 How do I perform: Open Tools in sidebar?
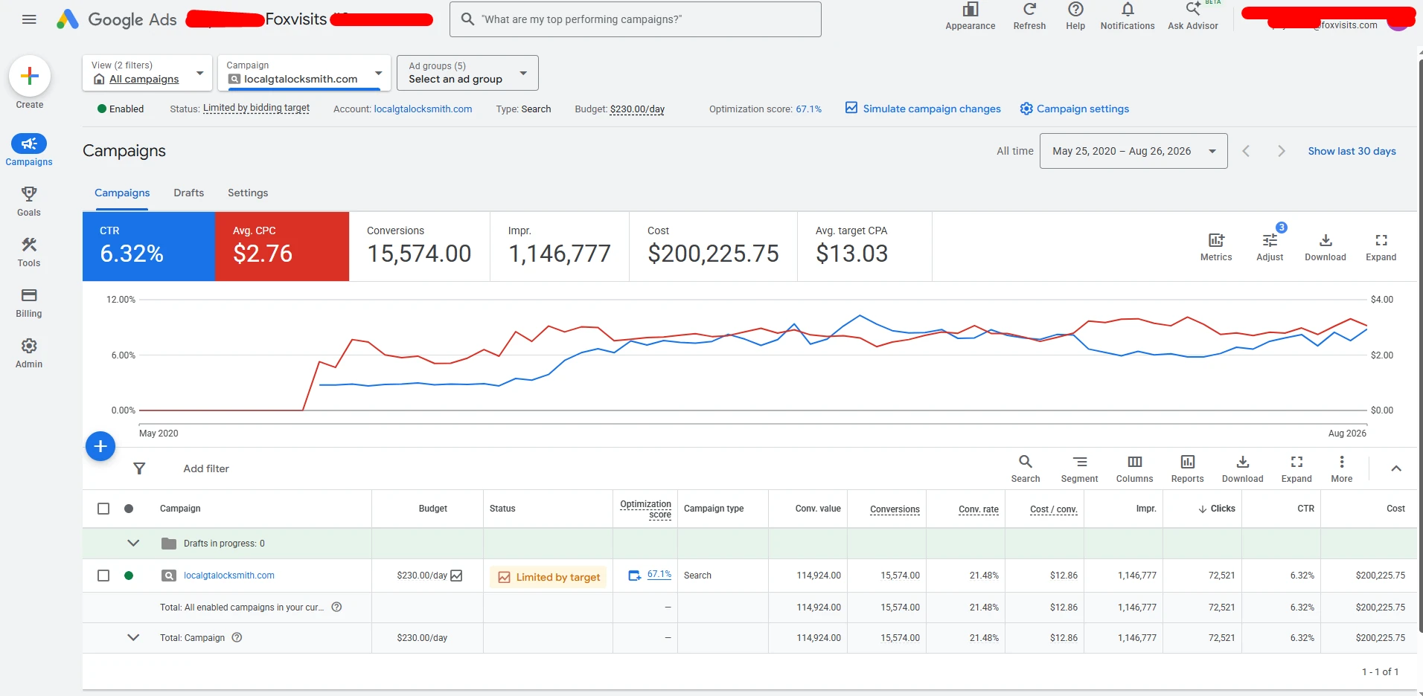point(29,251)
